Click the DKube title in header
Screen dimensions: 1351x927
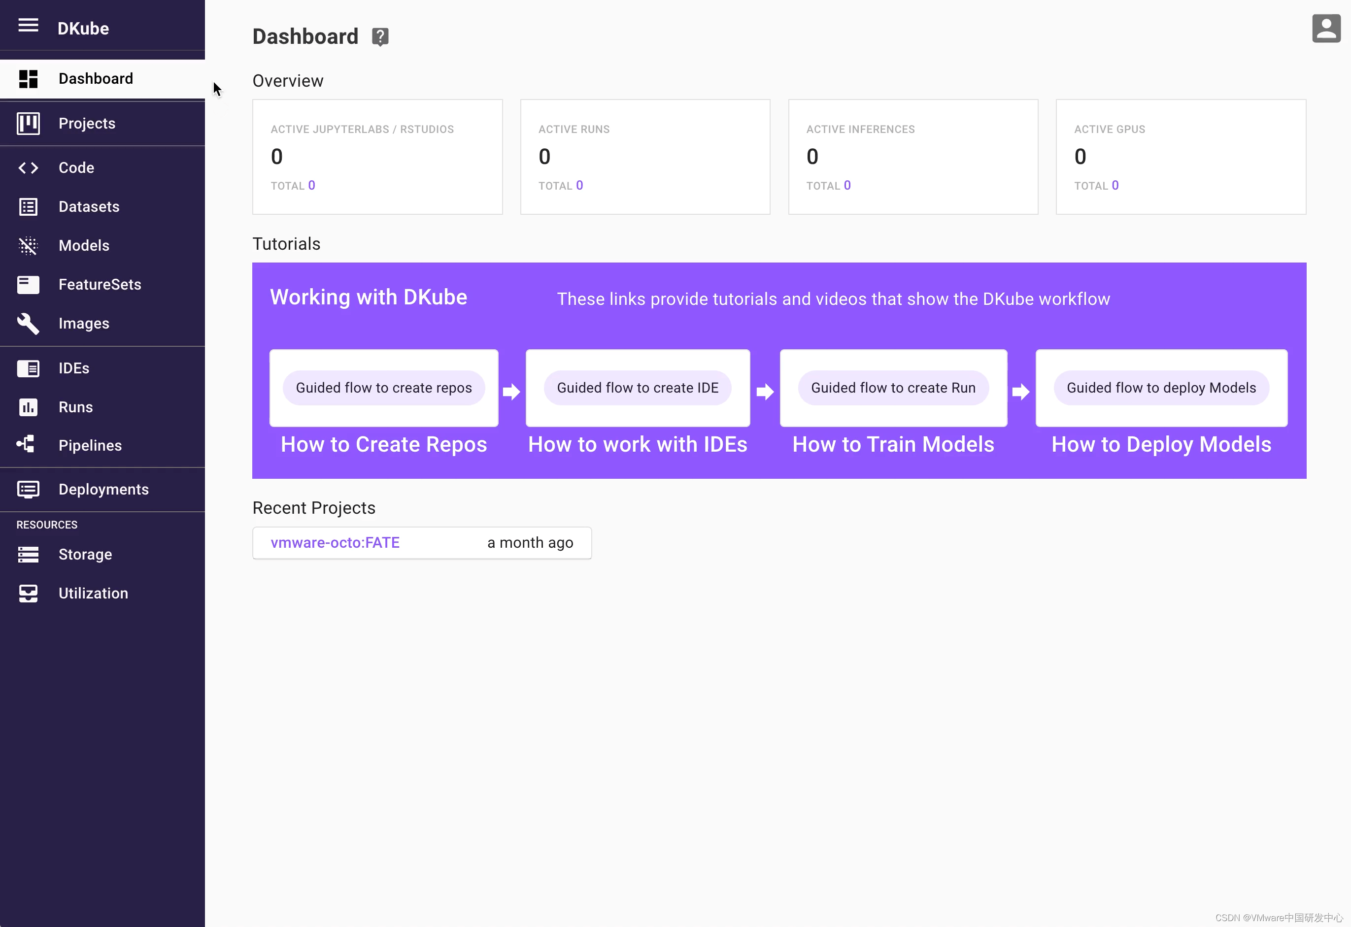pyautogui.click(x=83, y=29)
